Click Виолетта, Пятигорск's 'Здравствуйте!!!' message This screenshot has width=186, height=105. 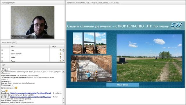(17, 102)
